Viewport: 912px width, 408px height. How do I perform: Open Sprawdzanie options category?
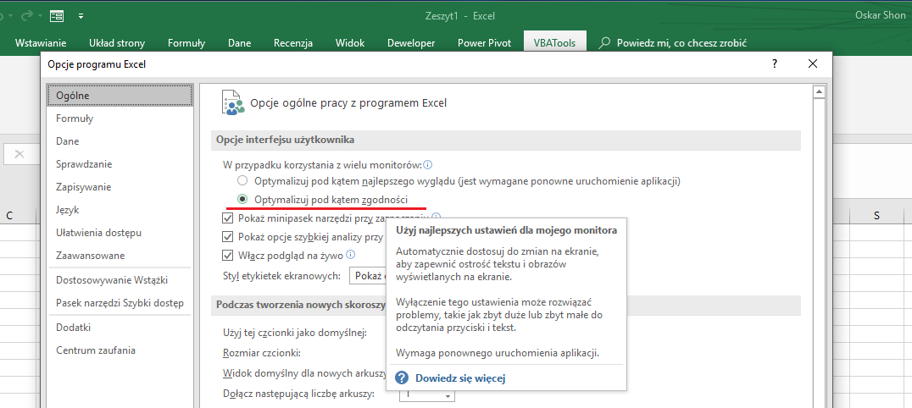point(120,164)
